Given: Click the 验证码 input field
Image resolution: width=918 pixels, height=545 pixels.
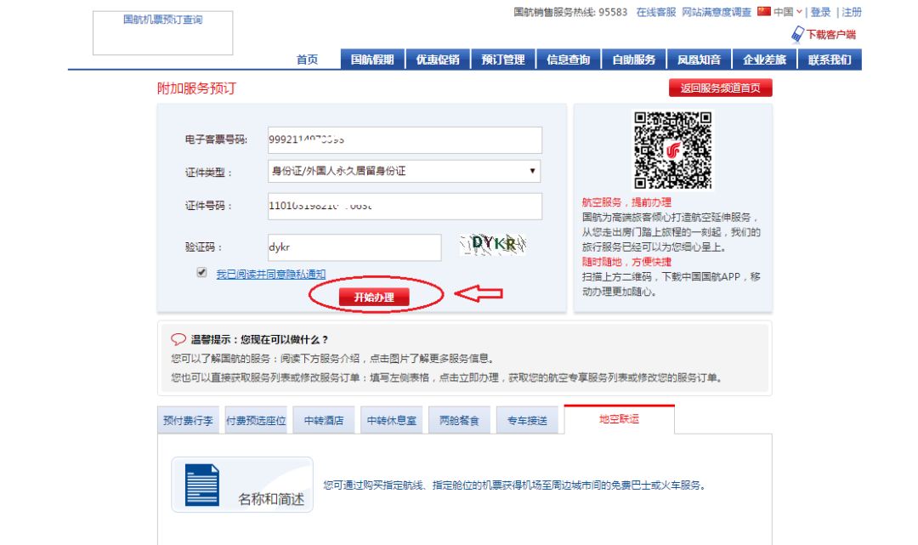Looking at the screenshot, I should tap(354, 246).
